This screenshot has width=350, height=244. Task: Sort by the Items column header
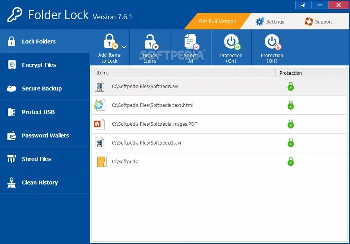(184, 73)
